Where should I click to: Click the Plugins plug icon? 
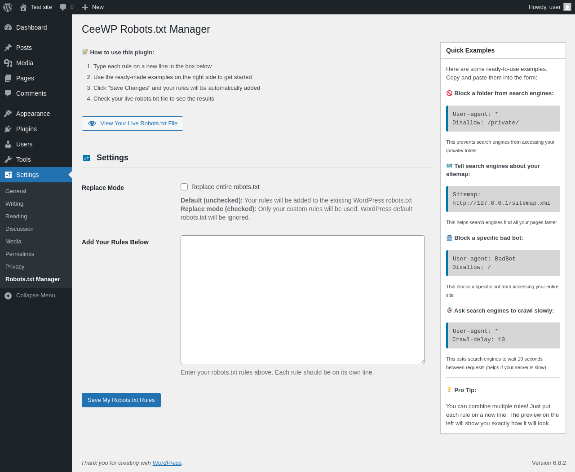pyautogui.click(x=8, y=129)
